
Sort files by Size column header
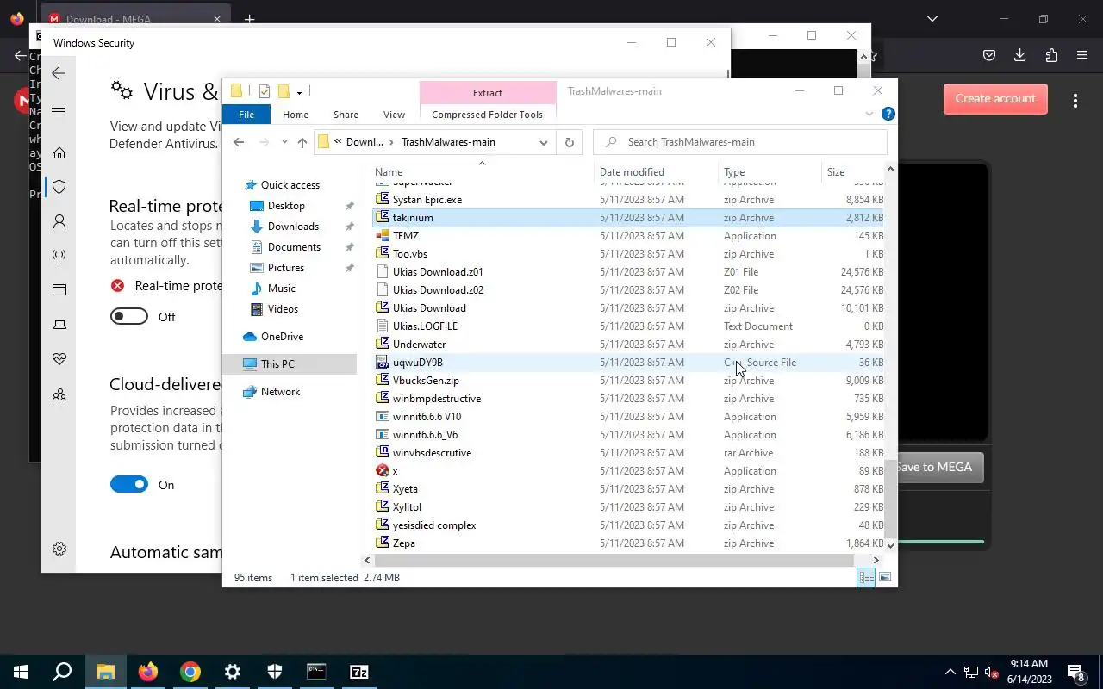coord(852,172)
